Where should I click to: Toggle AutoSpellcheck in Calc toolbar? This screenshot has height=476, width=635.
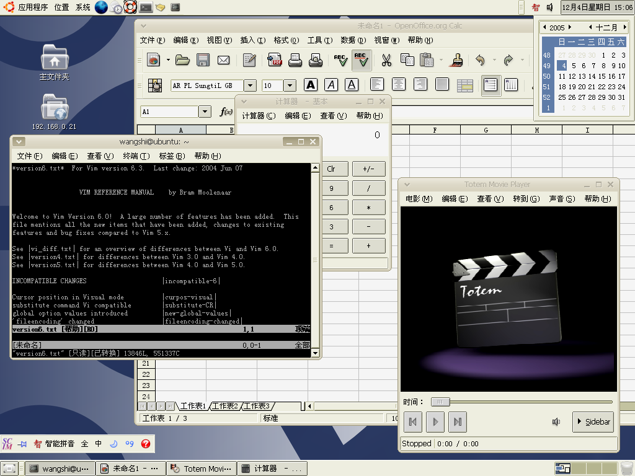[x=362, y=60]
